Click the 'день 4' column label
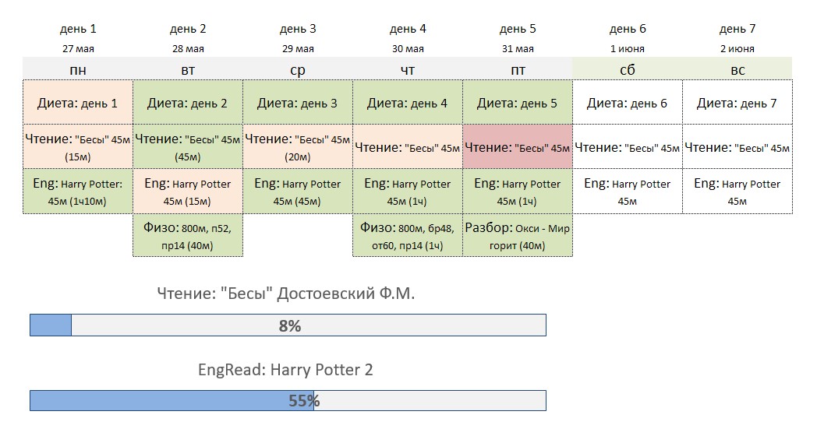Image resolution: width=817 pixels, height=443 pixels. coord(408,29)
